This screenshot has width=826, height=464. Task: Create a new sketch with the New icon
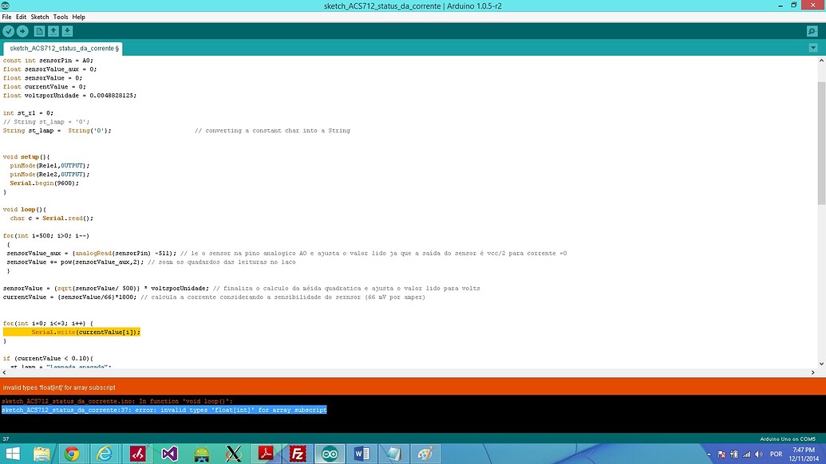click(38, 30)
